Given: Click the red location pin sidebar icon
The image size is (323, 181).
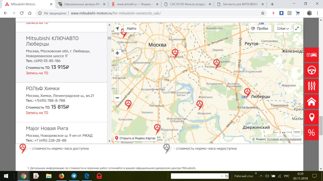Looking at the screenshot, I should click(312, 117).
